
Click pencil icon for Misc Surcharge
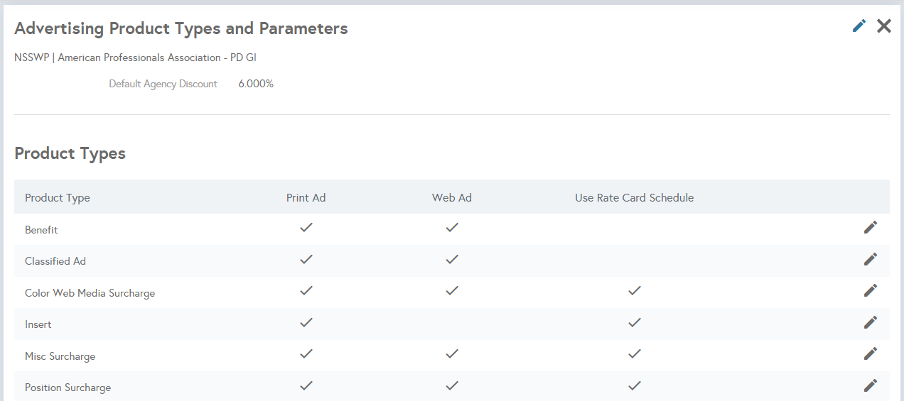(871, 353)
